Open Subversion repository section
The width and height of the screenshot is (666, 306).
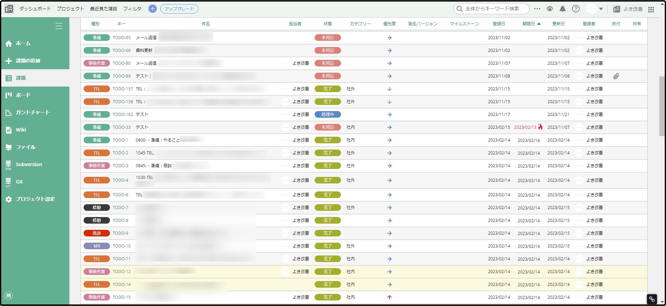pos(28,164)
